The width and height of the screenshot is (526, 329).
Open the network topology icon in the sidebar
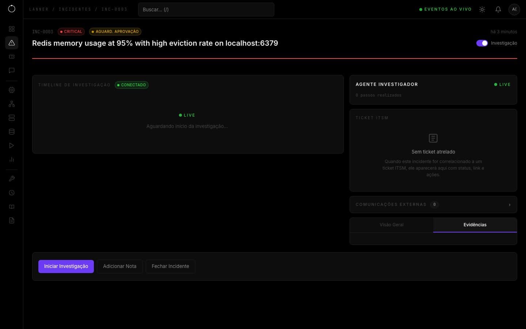(12, 104)
